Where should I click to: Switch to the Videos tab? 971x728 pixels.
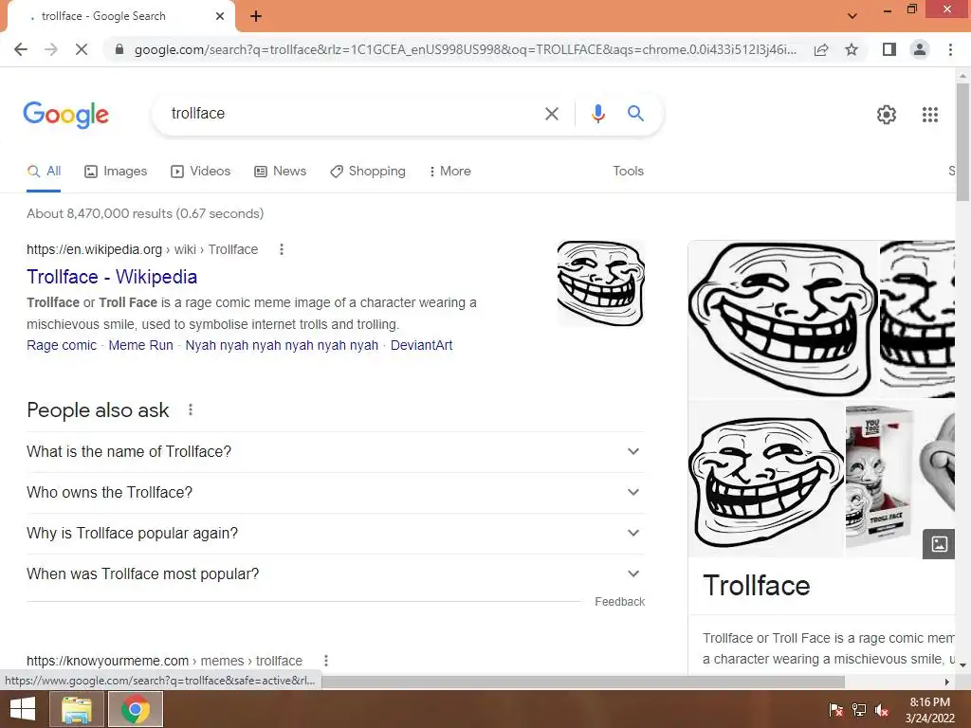[x=201, y=172]
